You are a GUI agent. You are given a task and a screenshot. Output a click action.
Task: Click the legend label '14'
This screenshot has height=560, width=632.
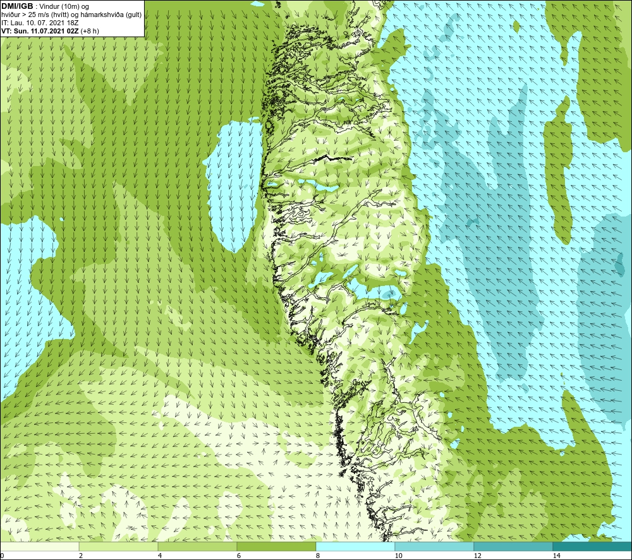(557, 556)
